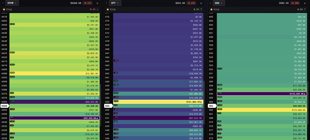The image size is (310, 140).
Task: Click the +92% badge on SPXW 6610 row
Action: (x=12, y=65)
